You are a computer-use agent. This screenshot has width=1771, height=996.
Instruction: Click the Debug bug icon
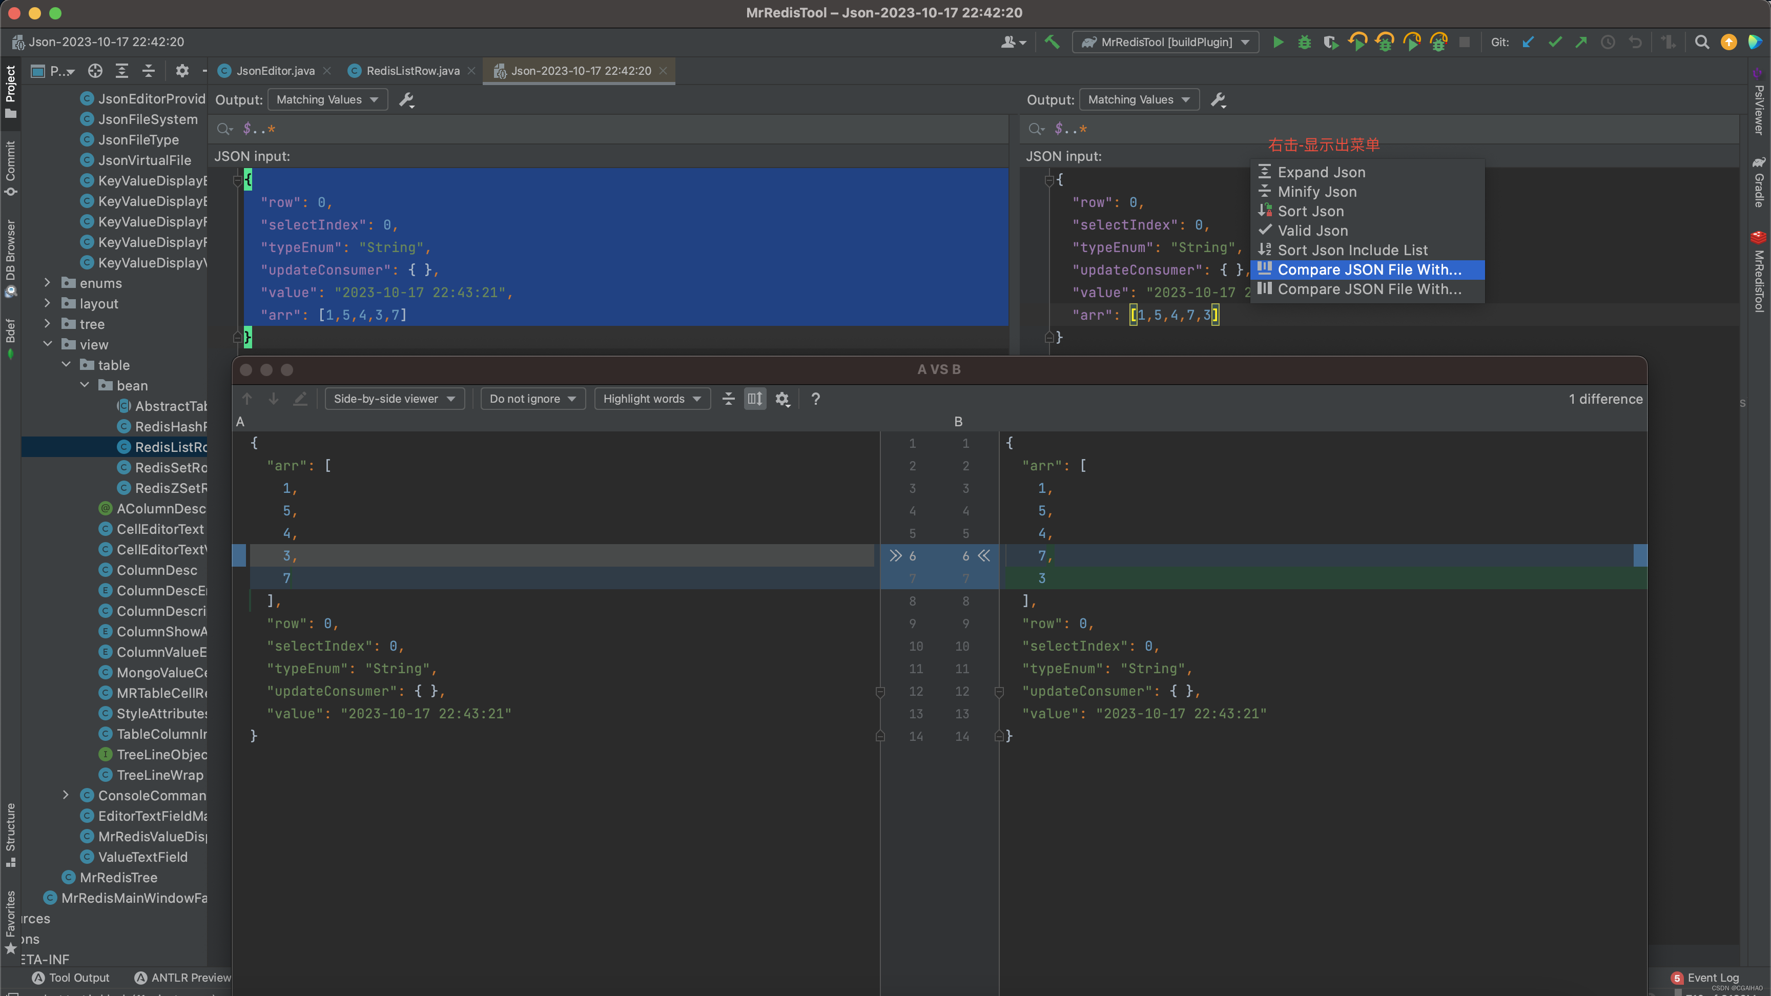tap(1304, 42)
